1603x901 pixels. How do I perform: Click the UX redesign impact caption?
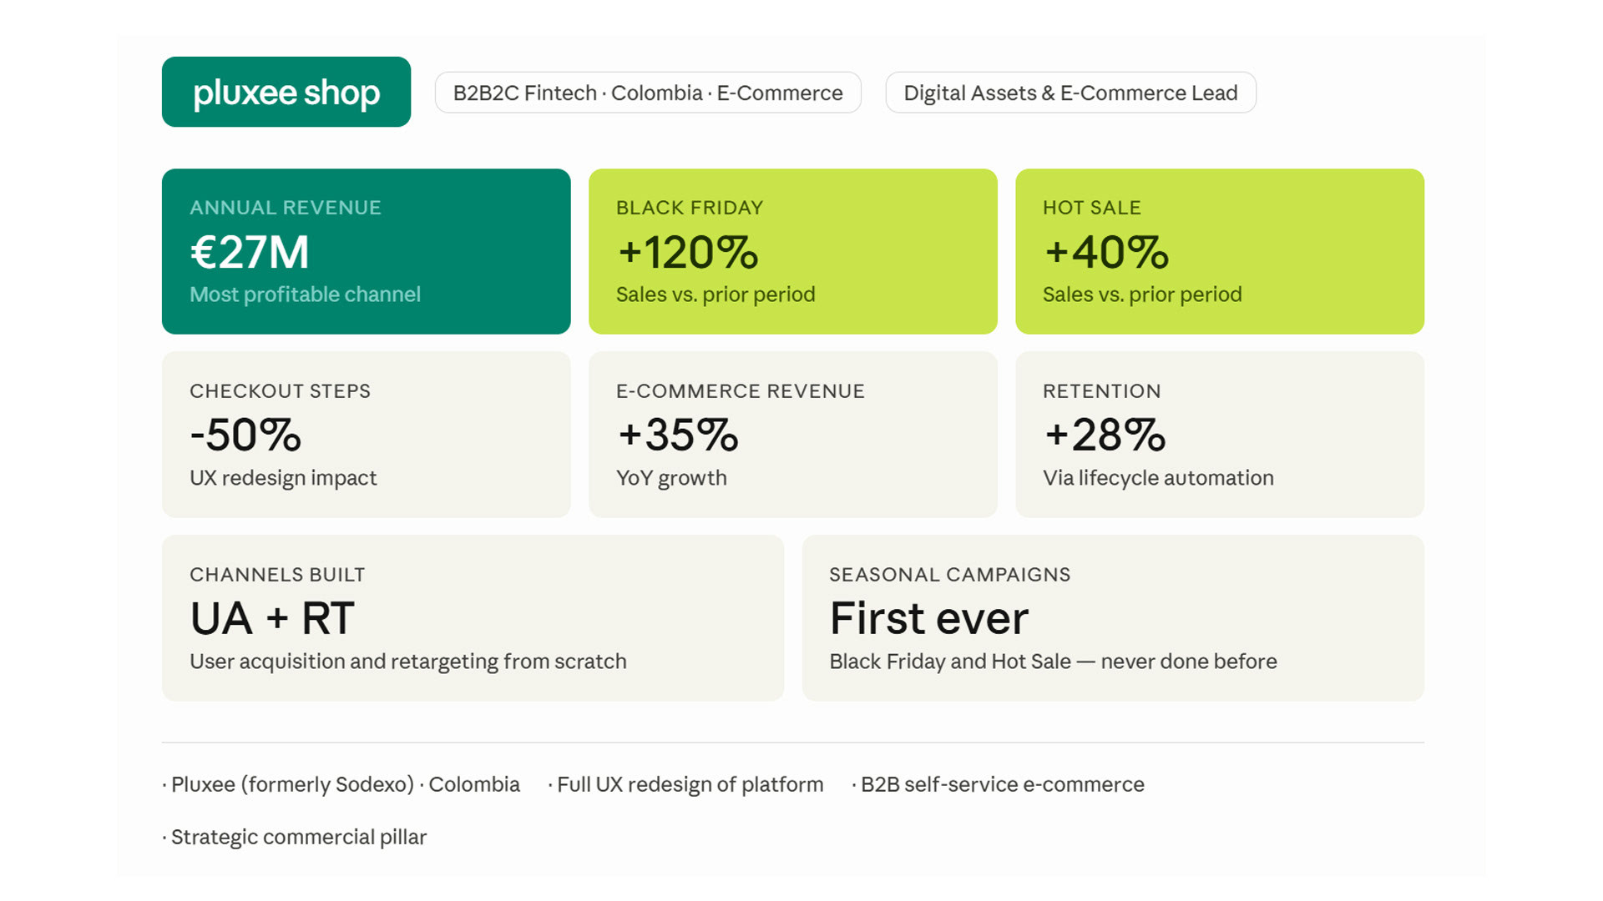pyautogui.click(x=283, y=478)
